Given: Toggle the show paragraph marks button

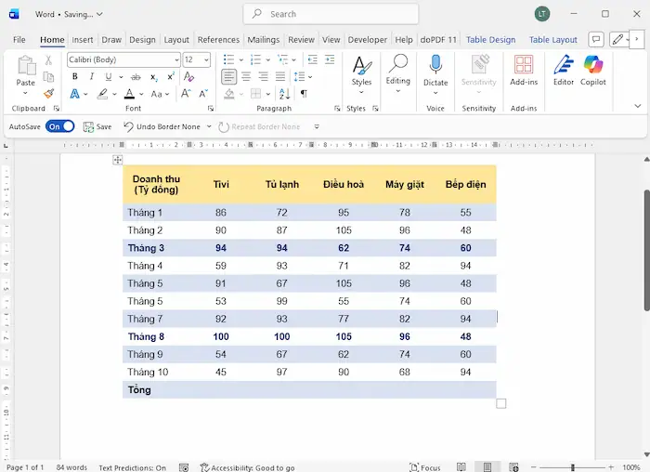Looking at the screenshot, I should point(304,94).
